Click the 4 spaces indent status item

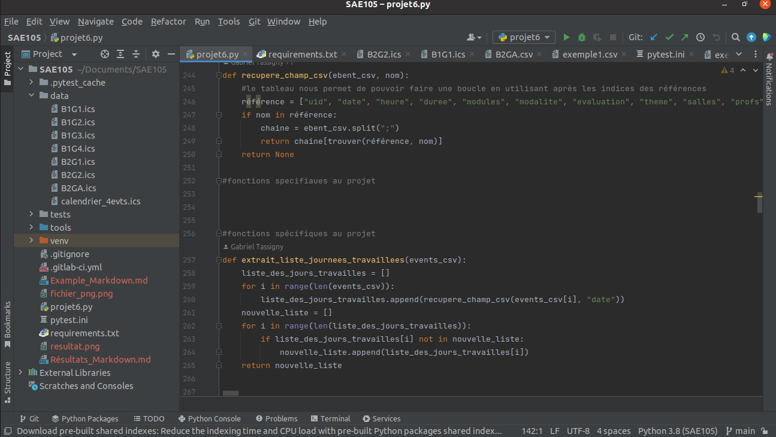click(x=614, y=431)
